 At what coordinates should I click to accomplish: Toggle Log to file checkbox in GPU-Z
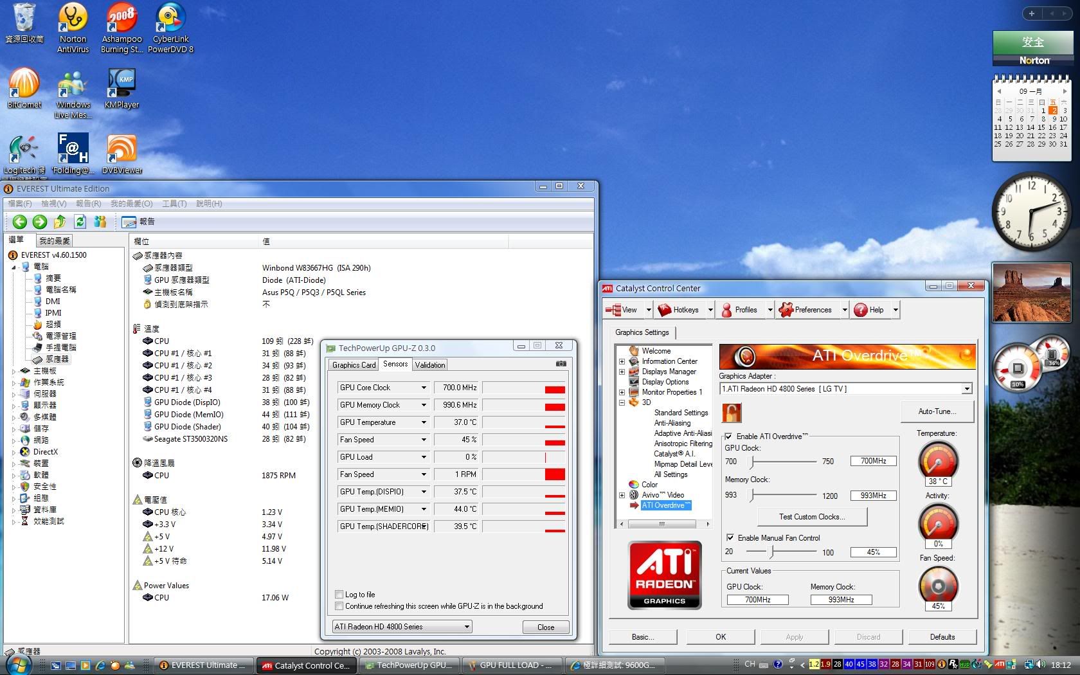pos(339,595)
